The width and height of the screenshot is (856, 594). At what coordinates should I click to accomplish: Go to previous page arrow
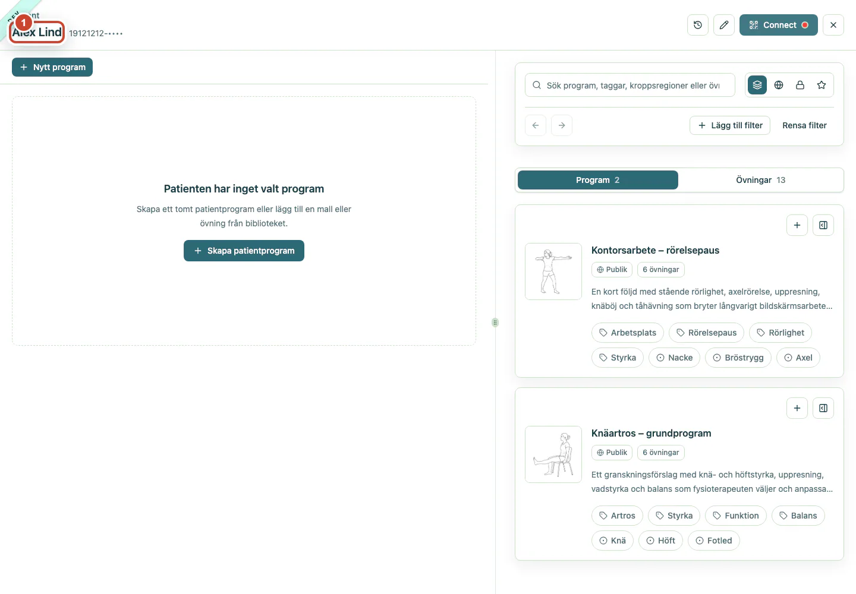pos(536,125)
